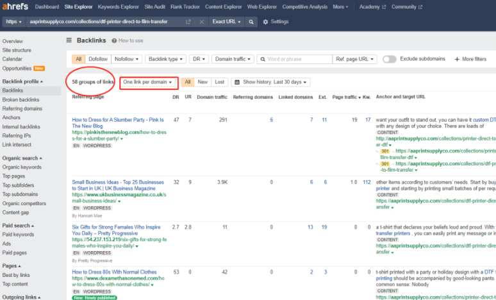Viewport: 496px width, 300px height.
Task: Click the calendar icon in Show history
Action: coord(237,82)
